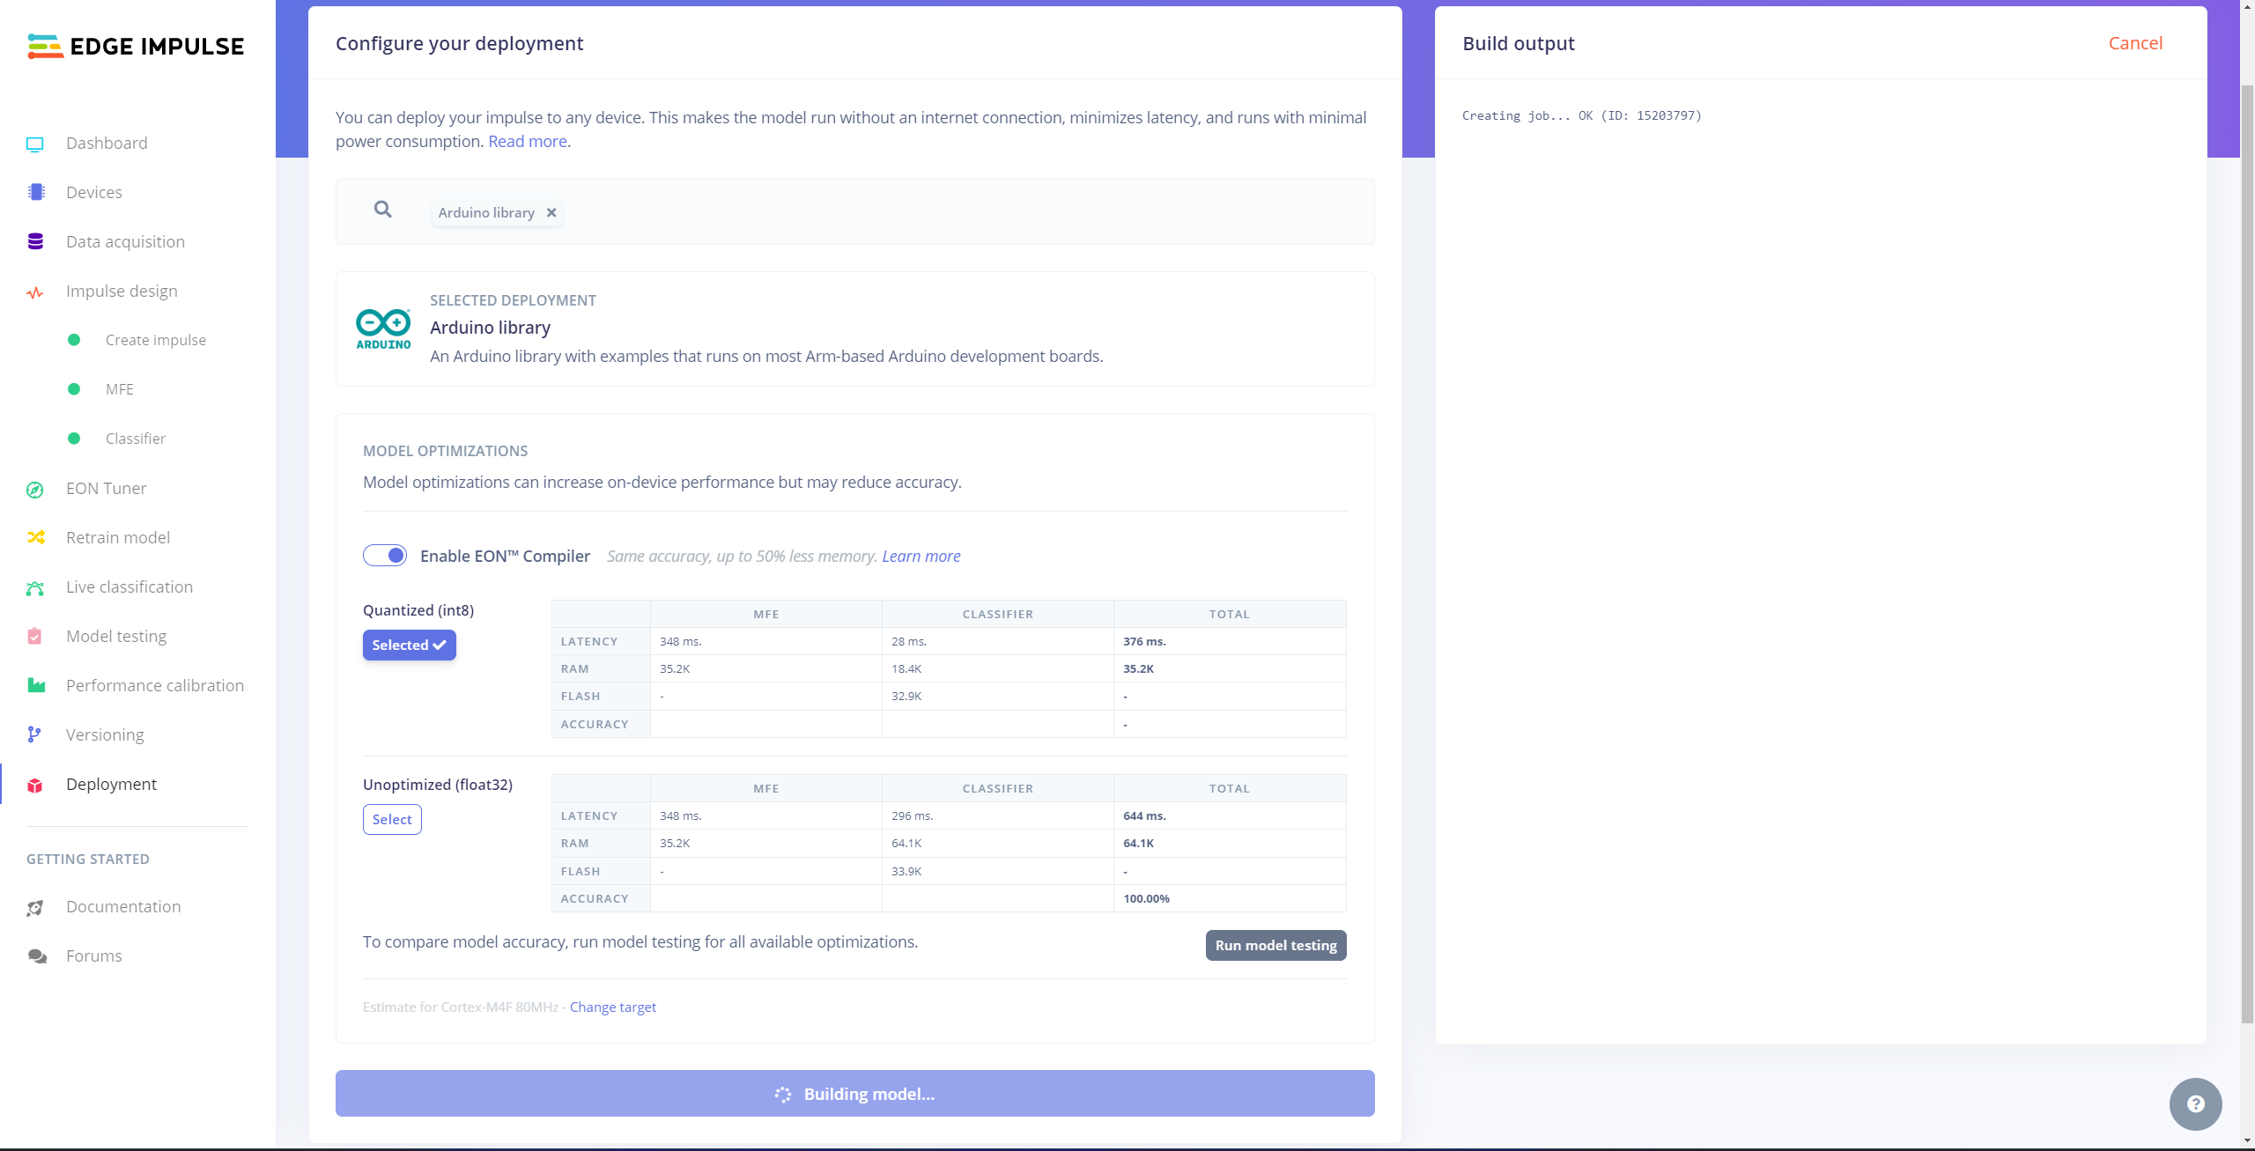Click quantized classifier flash 32.9K
Viewport: 2255px width, 1151px height.
[x=906, y=696]
